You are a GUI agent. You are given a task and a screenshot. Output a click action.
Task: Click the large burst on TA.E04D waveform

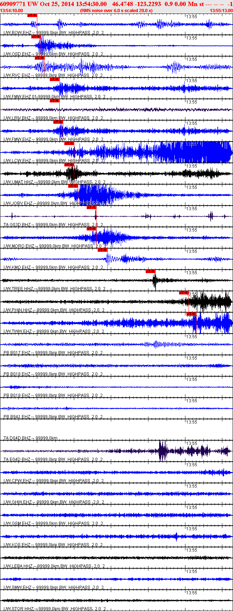point(163,451)
